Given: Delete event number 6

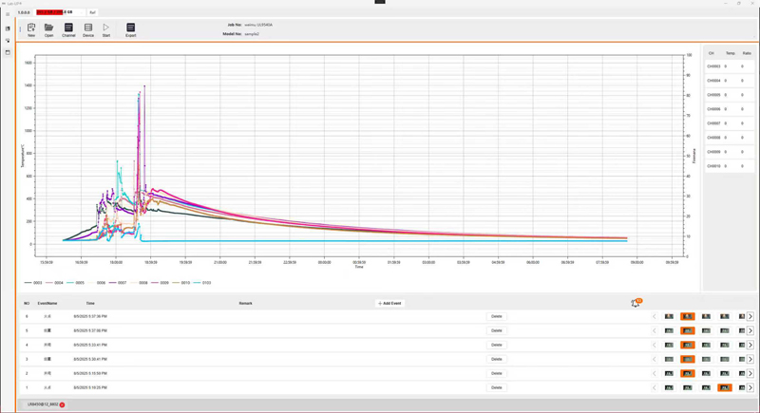Looking at the screenshot, I should pyautogui.click(x=496, y=316).
